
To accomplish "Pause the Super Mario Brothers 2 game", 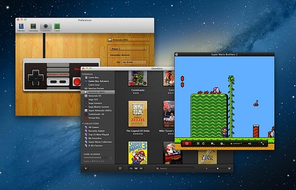I will point(198,144).
